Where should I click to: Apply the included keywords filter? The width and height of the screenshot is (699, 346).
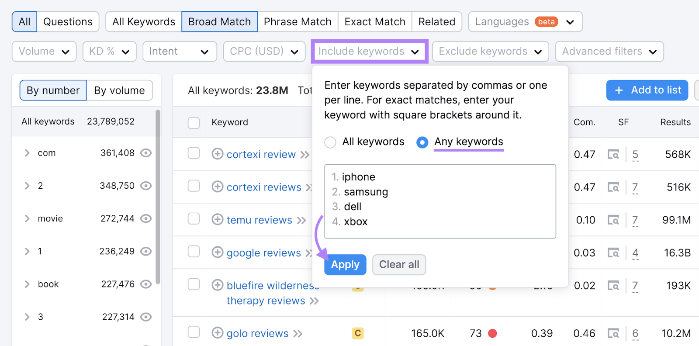[345, 264]
